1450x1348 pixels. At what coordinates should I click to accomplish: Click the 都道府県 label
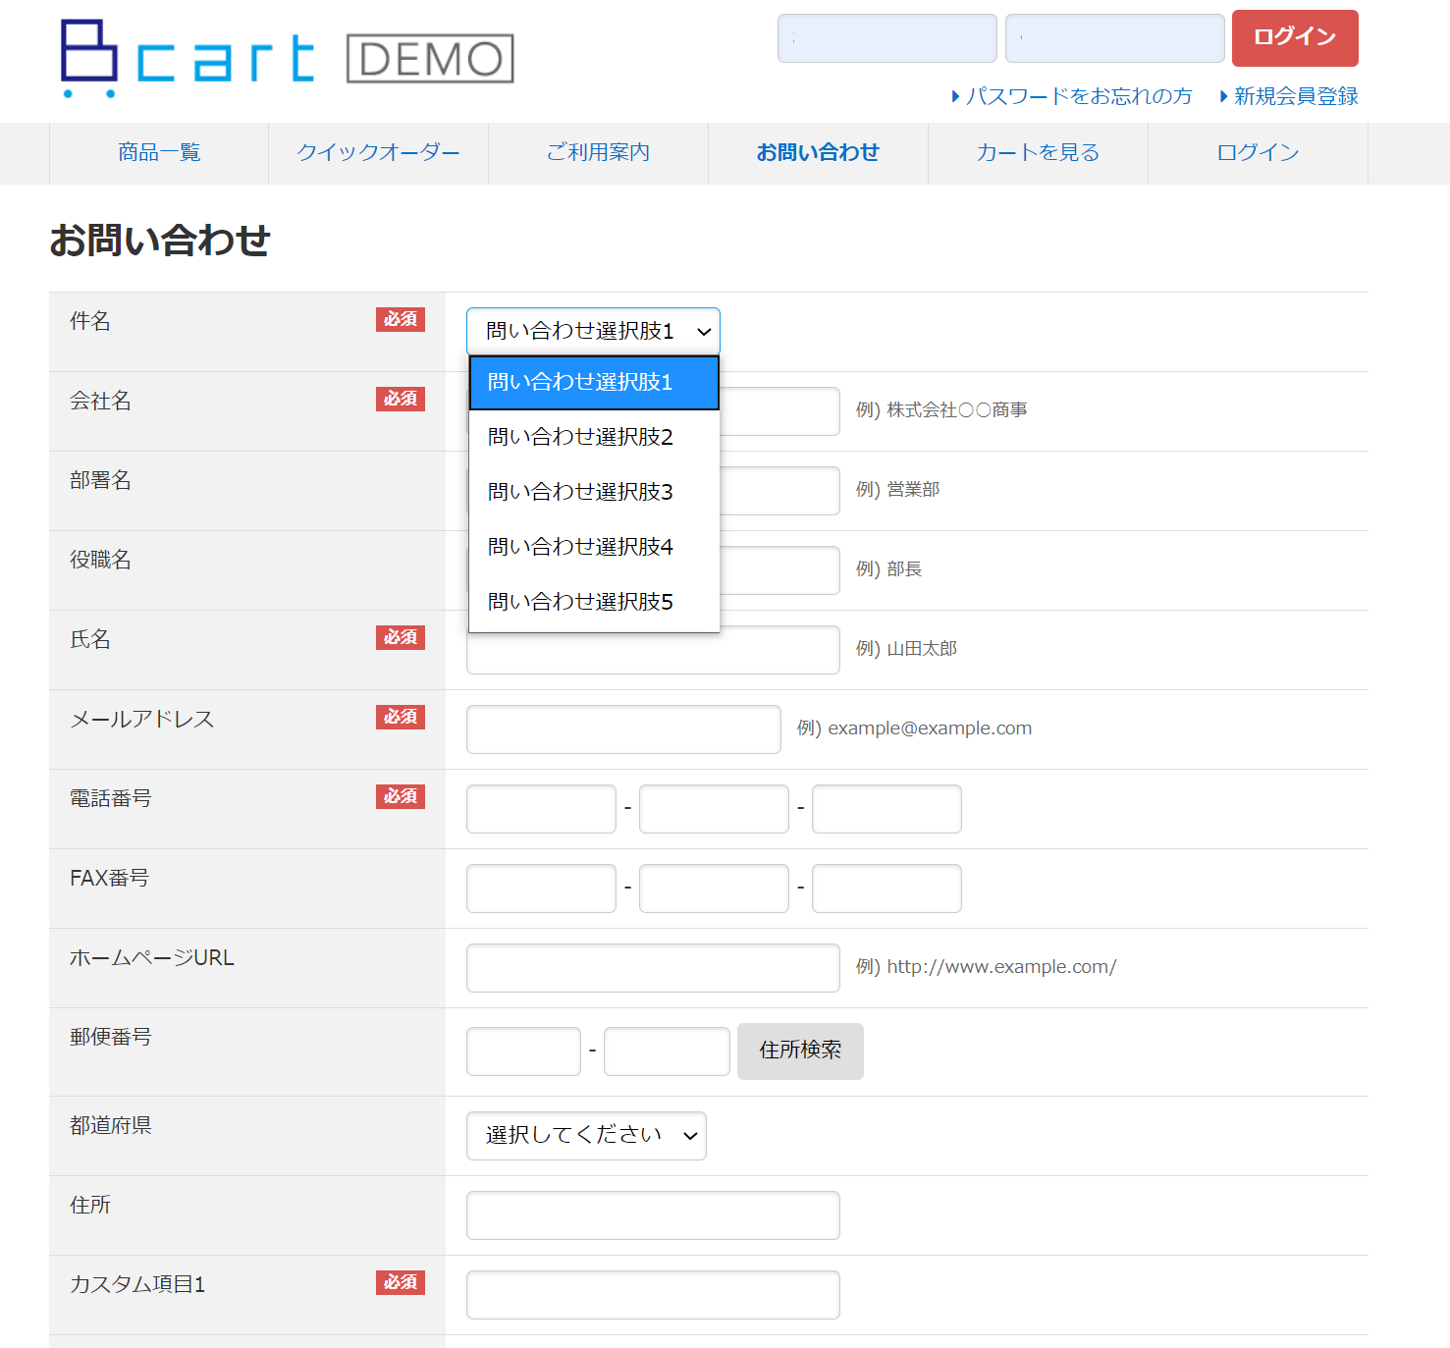111,1125
